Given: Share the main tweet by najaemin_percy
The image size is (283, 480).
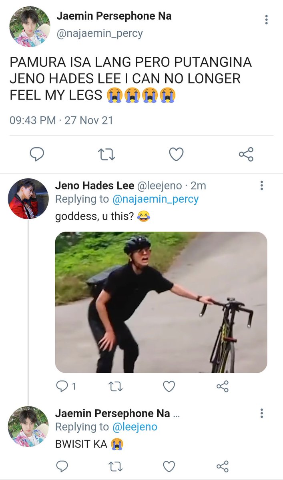Looking at the screenshot, I should pyautogui.click(x=246, y=154).
